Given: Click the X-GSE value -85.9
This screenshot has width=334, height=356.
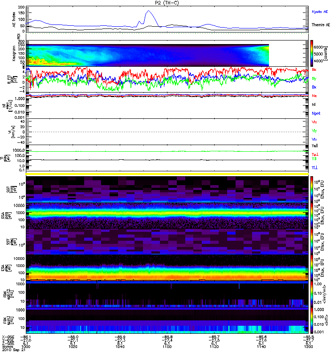Looking at the screenshot, I should pyautogui.click(x=120, y=337).
